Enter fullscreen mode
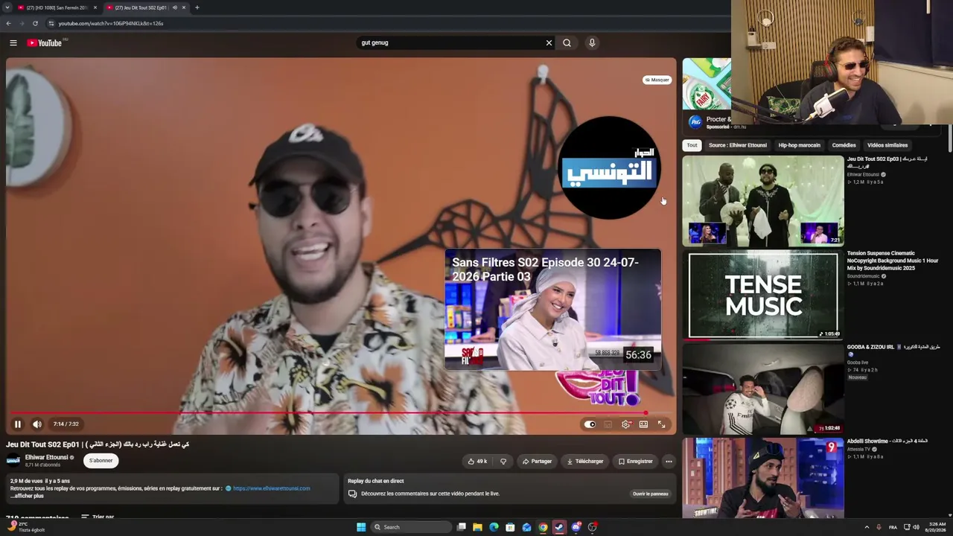This screenshot has height=536, width=953. click(x=661, y=424)
